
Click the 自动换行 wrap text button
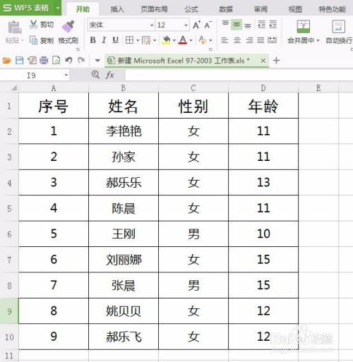339,32
